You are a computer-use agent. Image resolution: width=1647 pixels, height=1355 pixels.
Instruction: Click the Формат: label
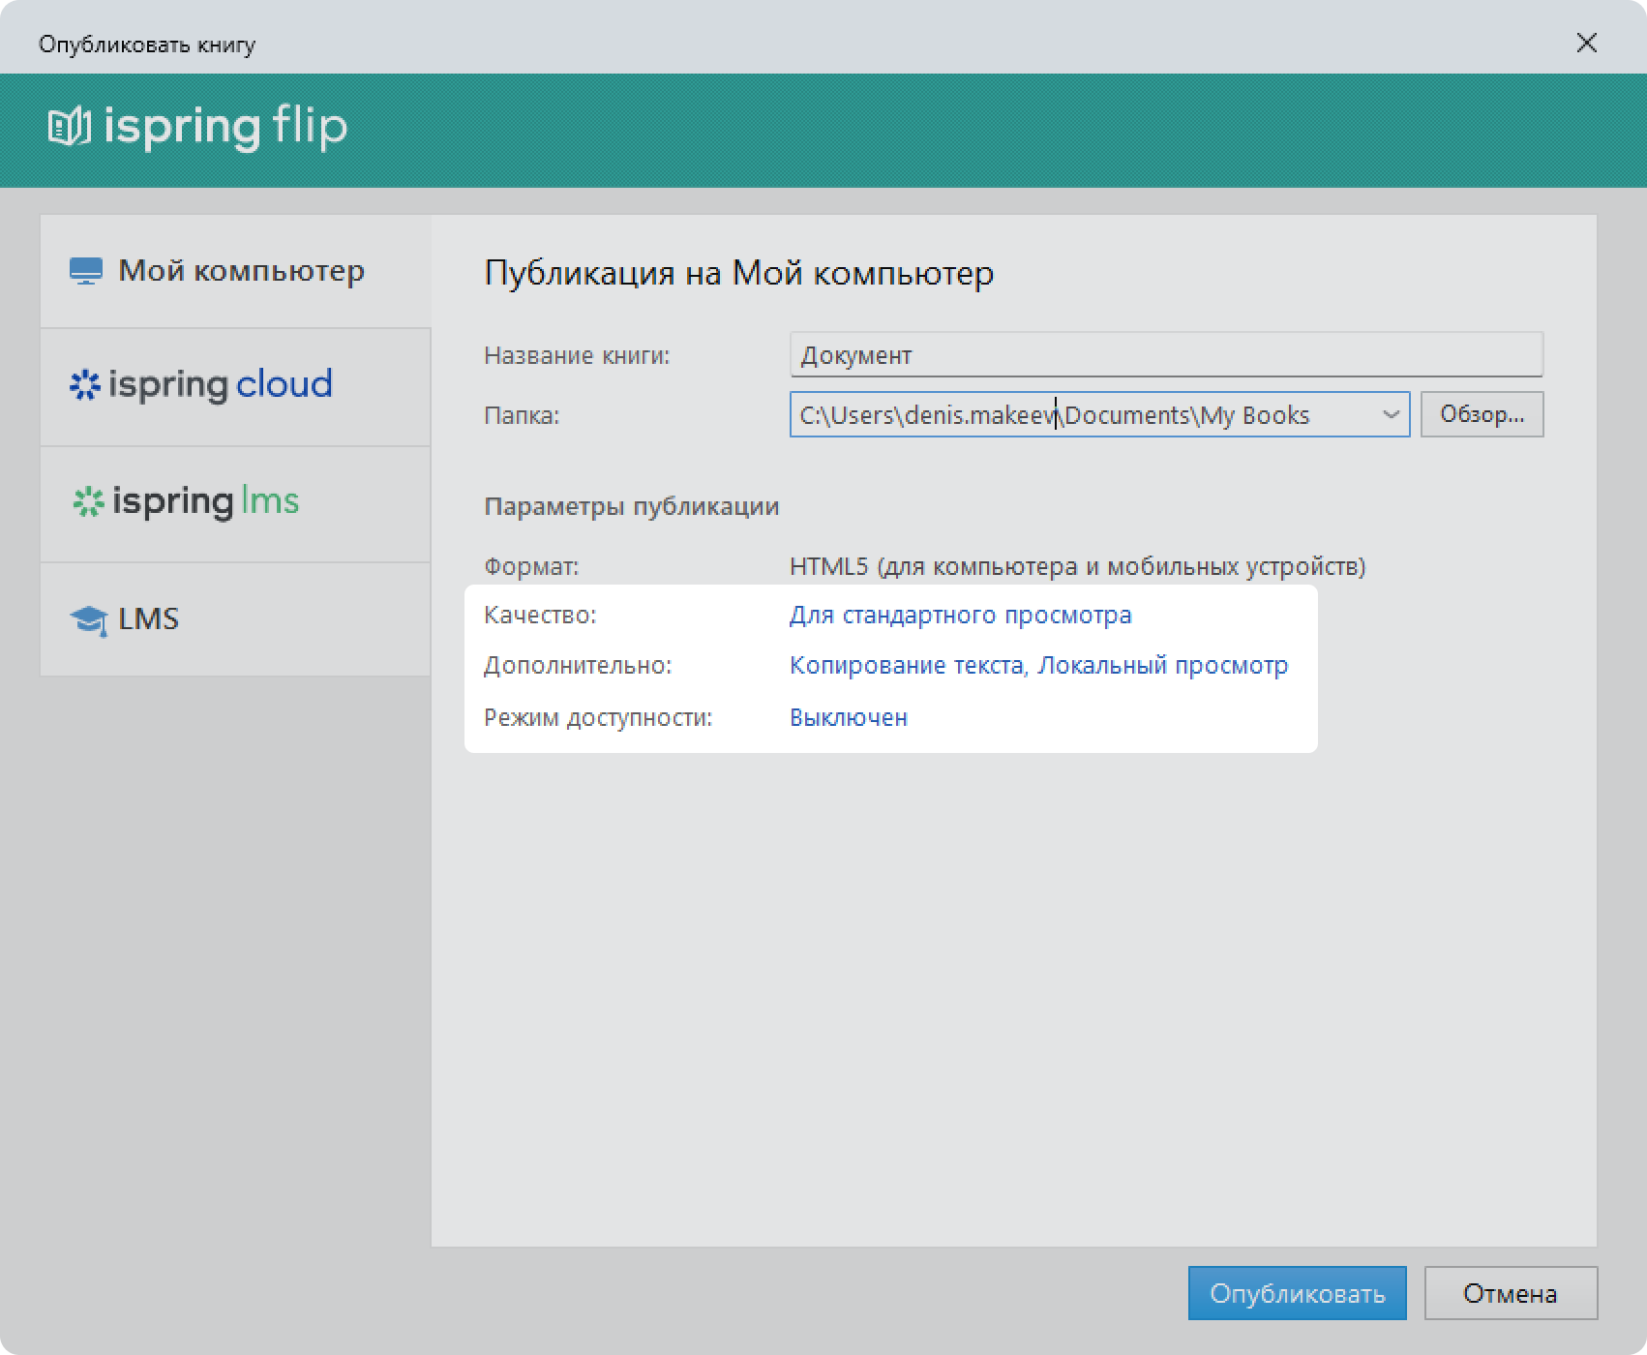[531, 566]
